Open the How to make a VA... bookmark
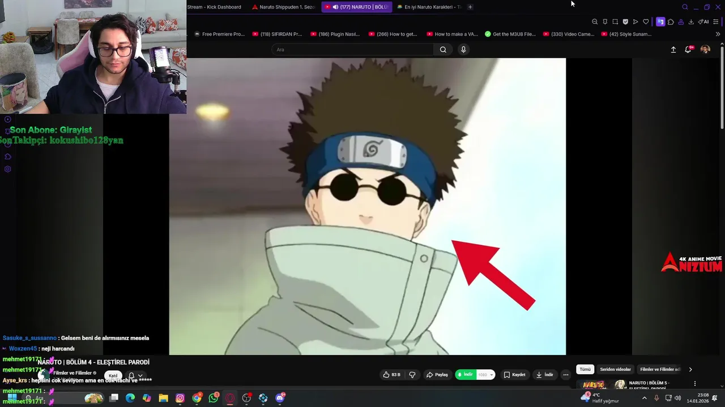Viewport: 725px width, 407px height. (x=453, y=34)
